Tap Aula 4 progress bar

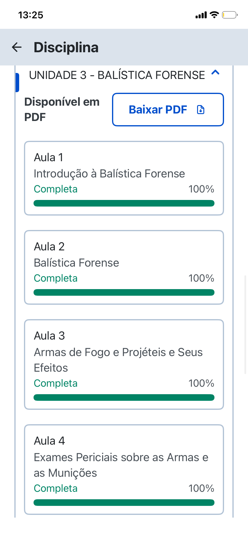[124, 503]
